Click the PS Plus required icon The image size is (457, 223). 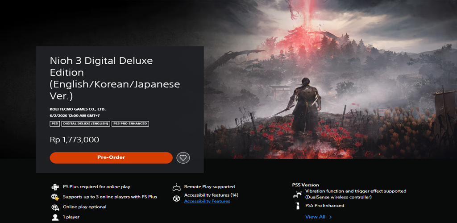pyautogui.click(x=55, y=187)
